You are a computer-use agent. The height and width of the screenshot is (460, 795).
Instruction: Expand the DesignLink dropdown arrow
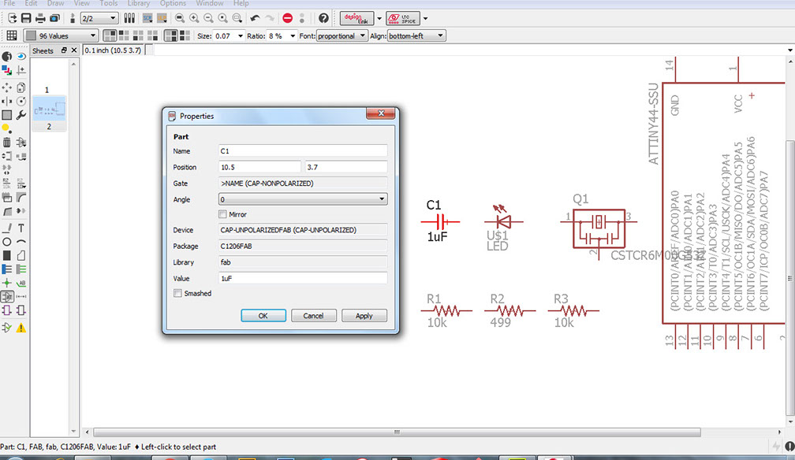(379, 19)
